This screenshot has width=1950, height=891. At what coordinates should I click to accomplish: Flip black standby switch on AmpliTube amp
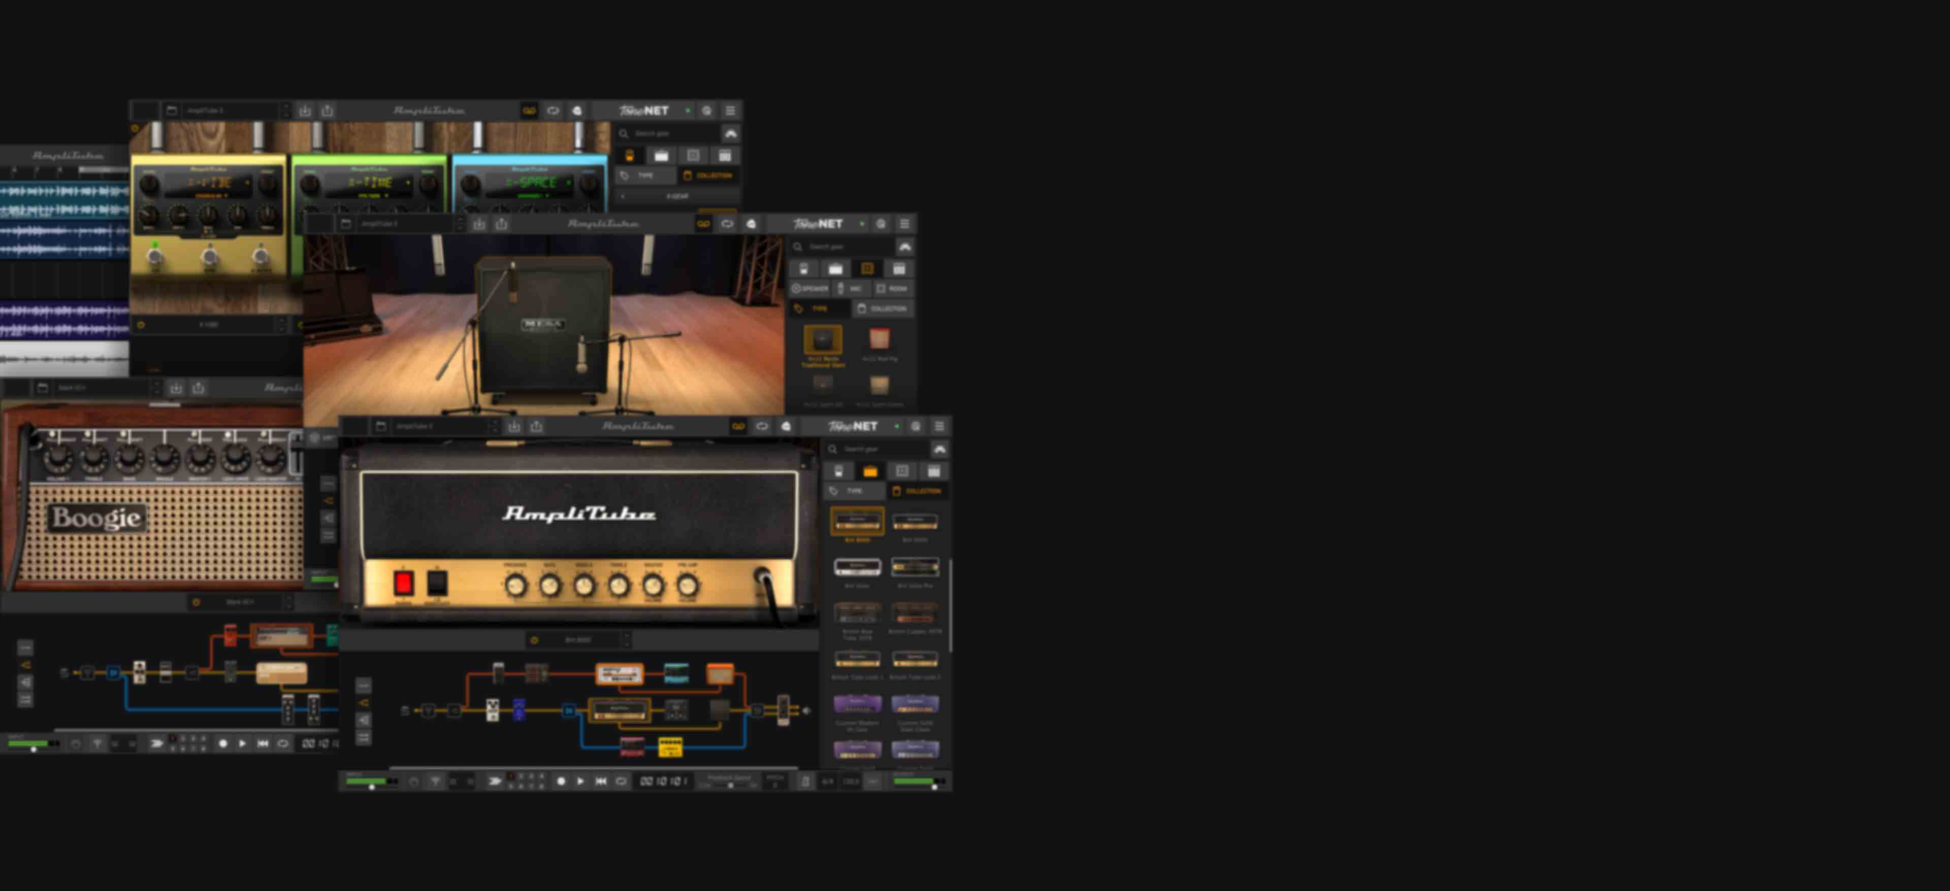pyautogui.click(x=438, y=583)
